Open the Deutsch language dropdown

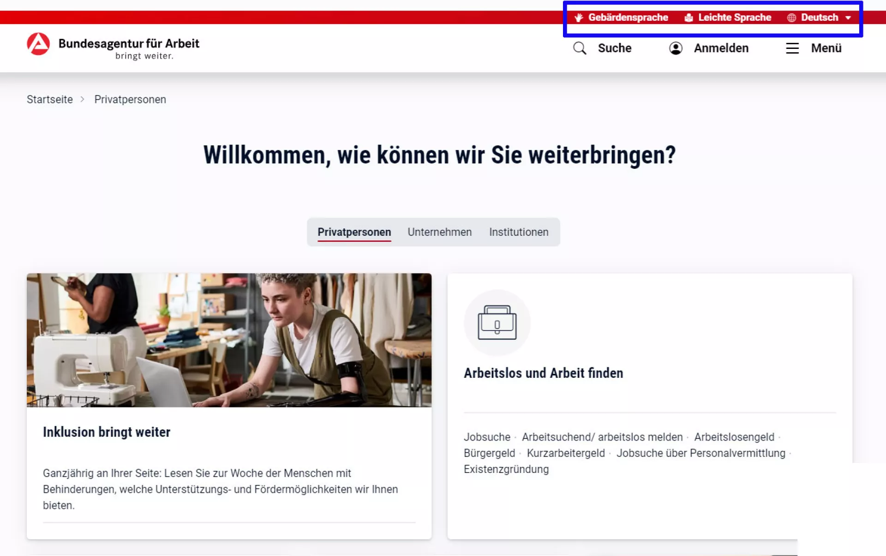820,17
